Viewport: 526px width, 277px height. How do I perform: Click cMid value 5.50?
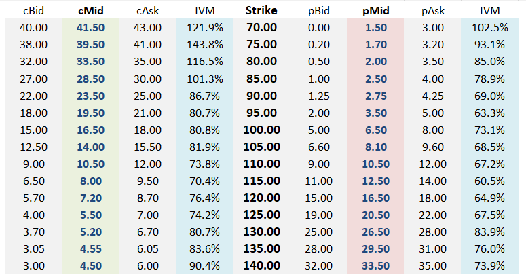point(90,215)
